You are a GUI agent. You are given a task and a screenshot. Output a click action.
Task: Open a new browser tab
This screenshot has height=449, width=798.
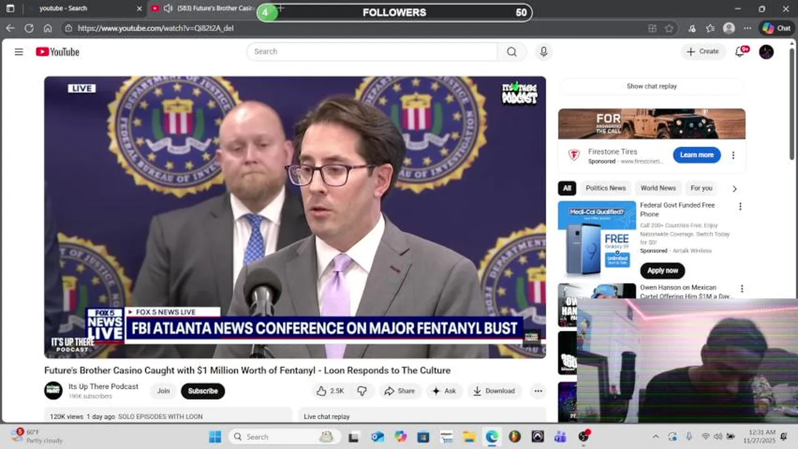pyautogui.click(x=280, y=8)
